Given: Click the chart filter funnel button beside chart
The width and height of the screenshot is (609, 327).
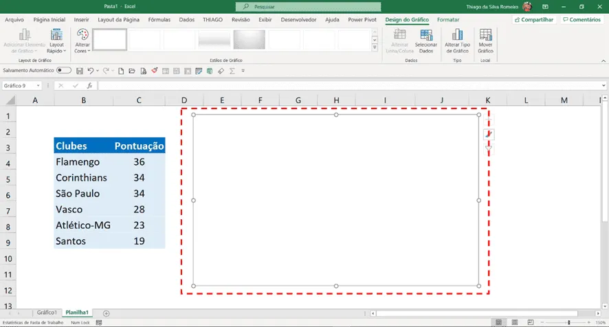Looking at the screenshot, I should (489, 148).
